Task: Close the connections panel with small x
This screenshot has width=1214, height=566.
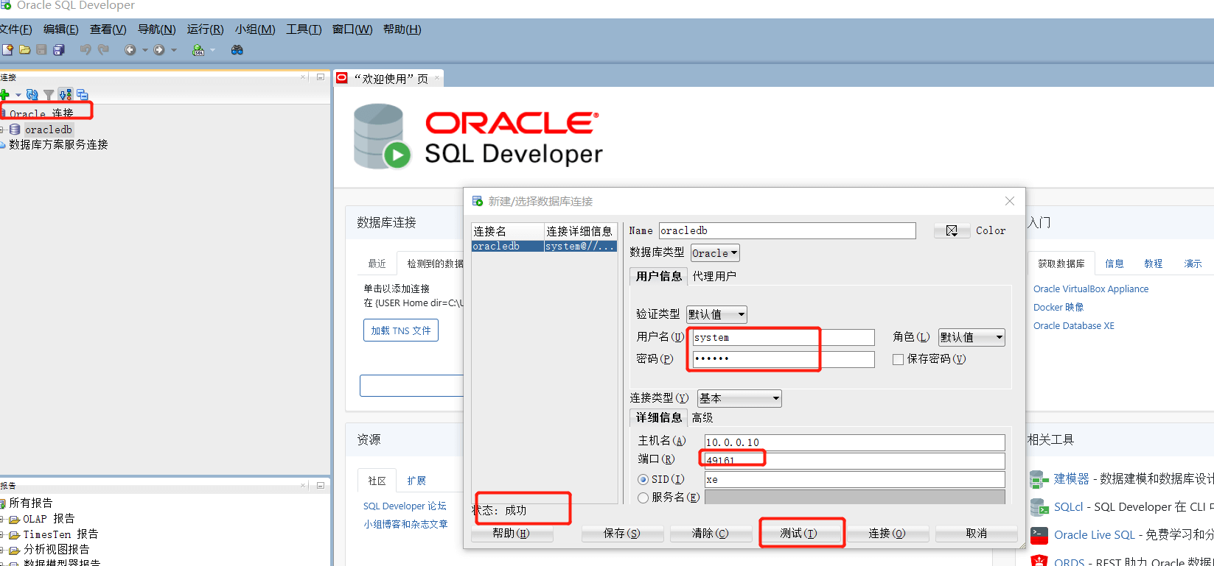Action: pos(303,77)
